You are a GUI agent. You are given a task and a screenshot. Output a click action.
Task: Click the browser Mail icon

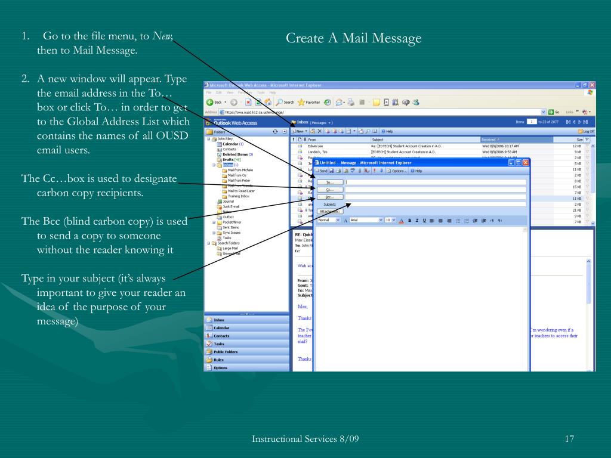pyautogui.click(x=340, y=102)
